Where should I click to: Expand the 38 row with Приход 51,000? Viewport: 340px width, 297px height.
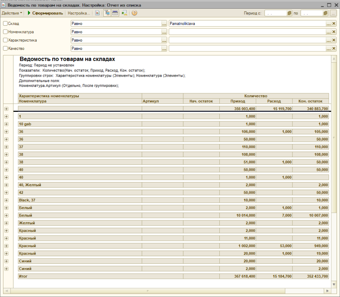tap(6, 162)
